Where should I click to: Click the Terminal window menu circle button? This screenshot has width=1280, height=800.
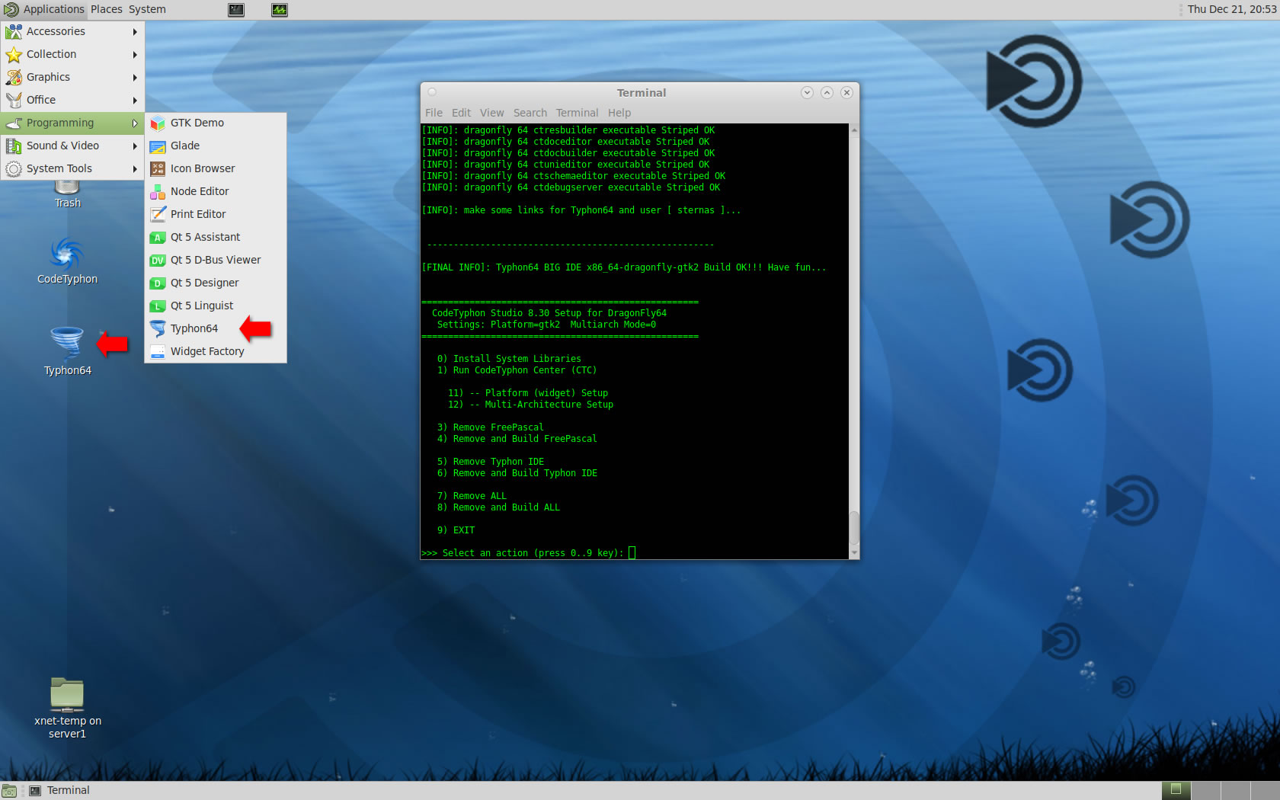[x=432, y=92]
